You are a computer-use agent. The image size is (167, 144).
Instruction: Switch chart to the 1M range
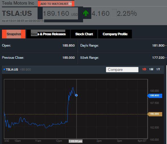[x=151, y=69]
